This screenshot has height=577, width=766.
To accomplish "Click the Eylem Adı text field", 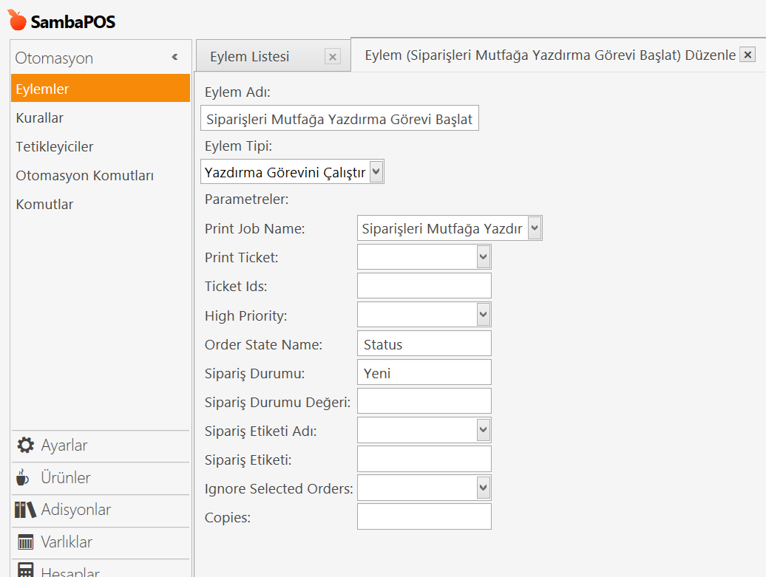I will pyautogui.click(x=339, y=119).
